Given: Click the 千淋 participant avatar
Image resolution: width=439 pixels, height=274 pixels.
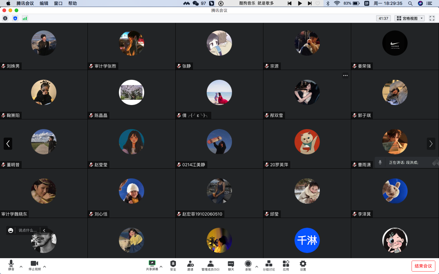Looking at the screenshot, I should [307, 240].
